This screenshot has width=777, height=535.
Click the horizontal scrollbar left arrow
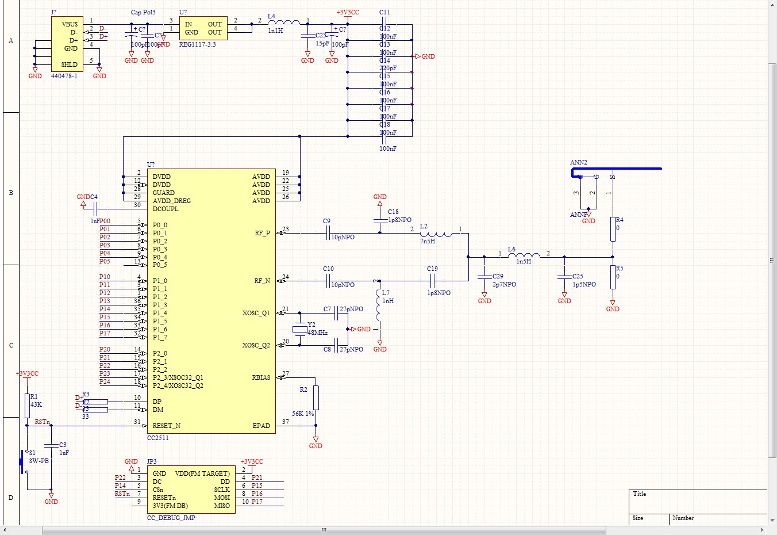[x=5, y=530]
